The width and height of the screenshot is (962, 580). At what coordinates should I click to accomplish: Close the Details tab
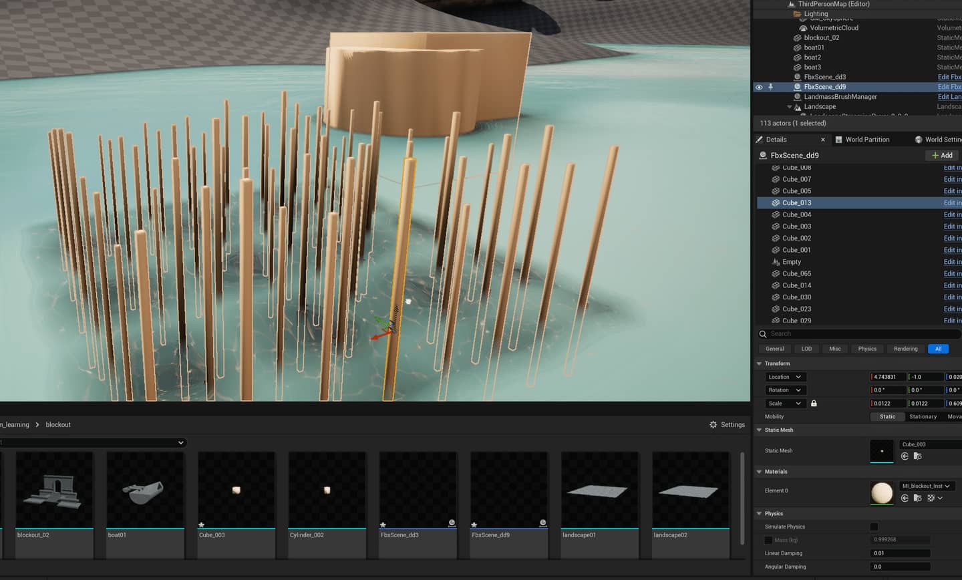click(x=822, y=140)
